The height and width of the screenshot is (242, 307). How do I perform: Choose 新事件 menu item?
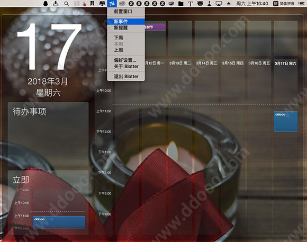tap(126, 21)
